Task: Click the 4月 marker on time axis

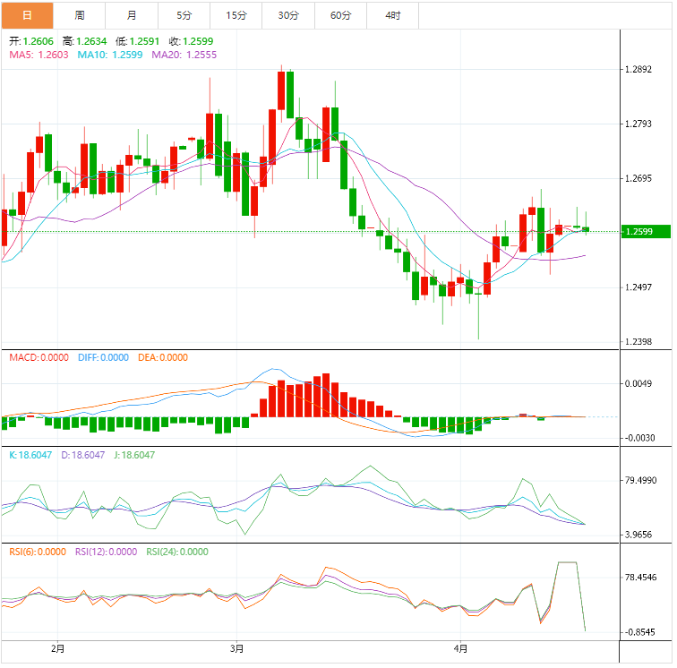Action: click(x=460, y=647)
